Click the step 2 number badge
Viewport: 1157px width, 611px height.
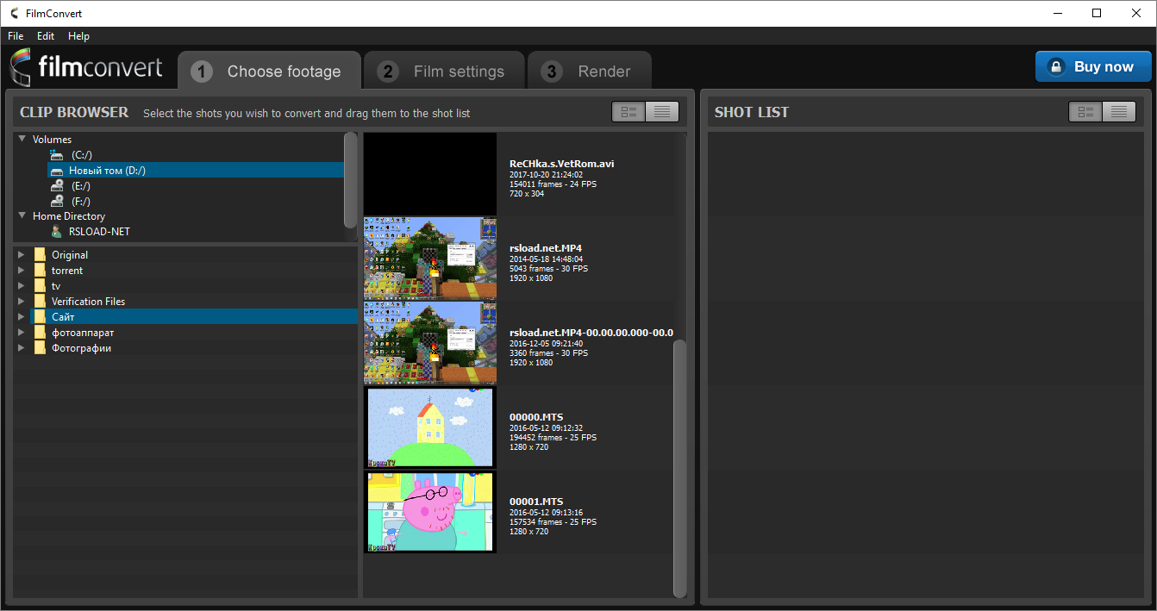tap(388, 72)
